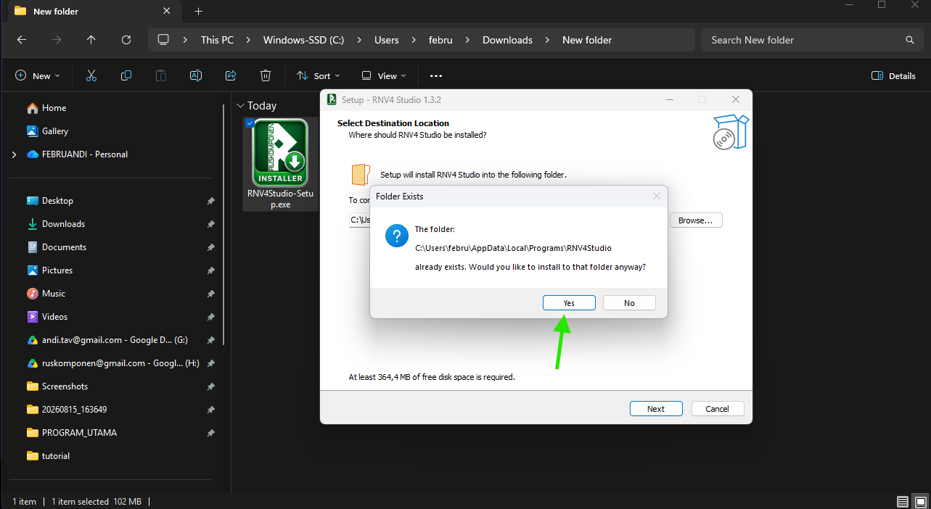
Task: Click Yes in Folder Exists dialog
Action: [569, 303]
